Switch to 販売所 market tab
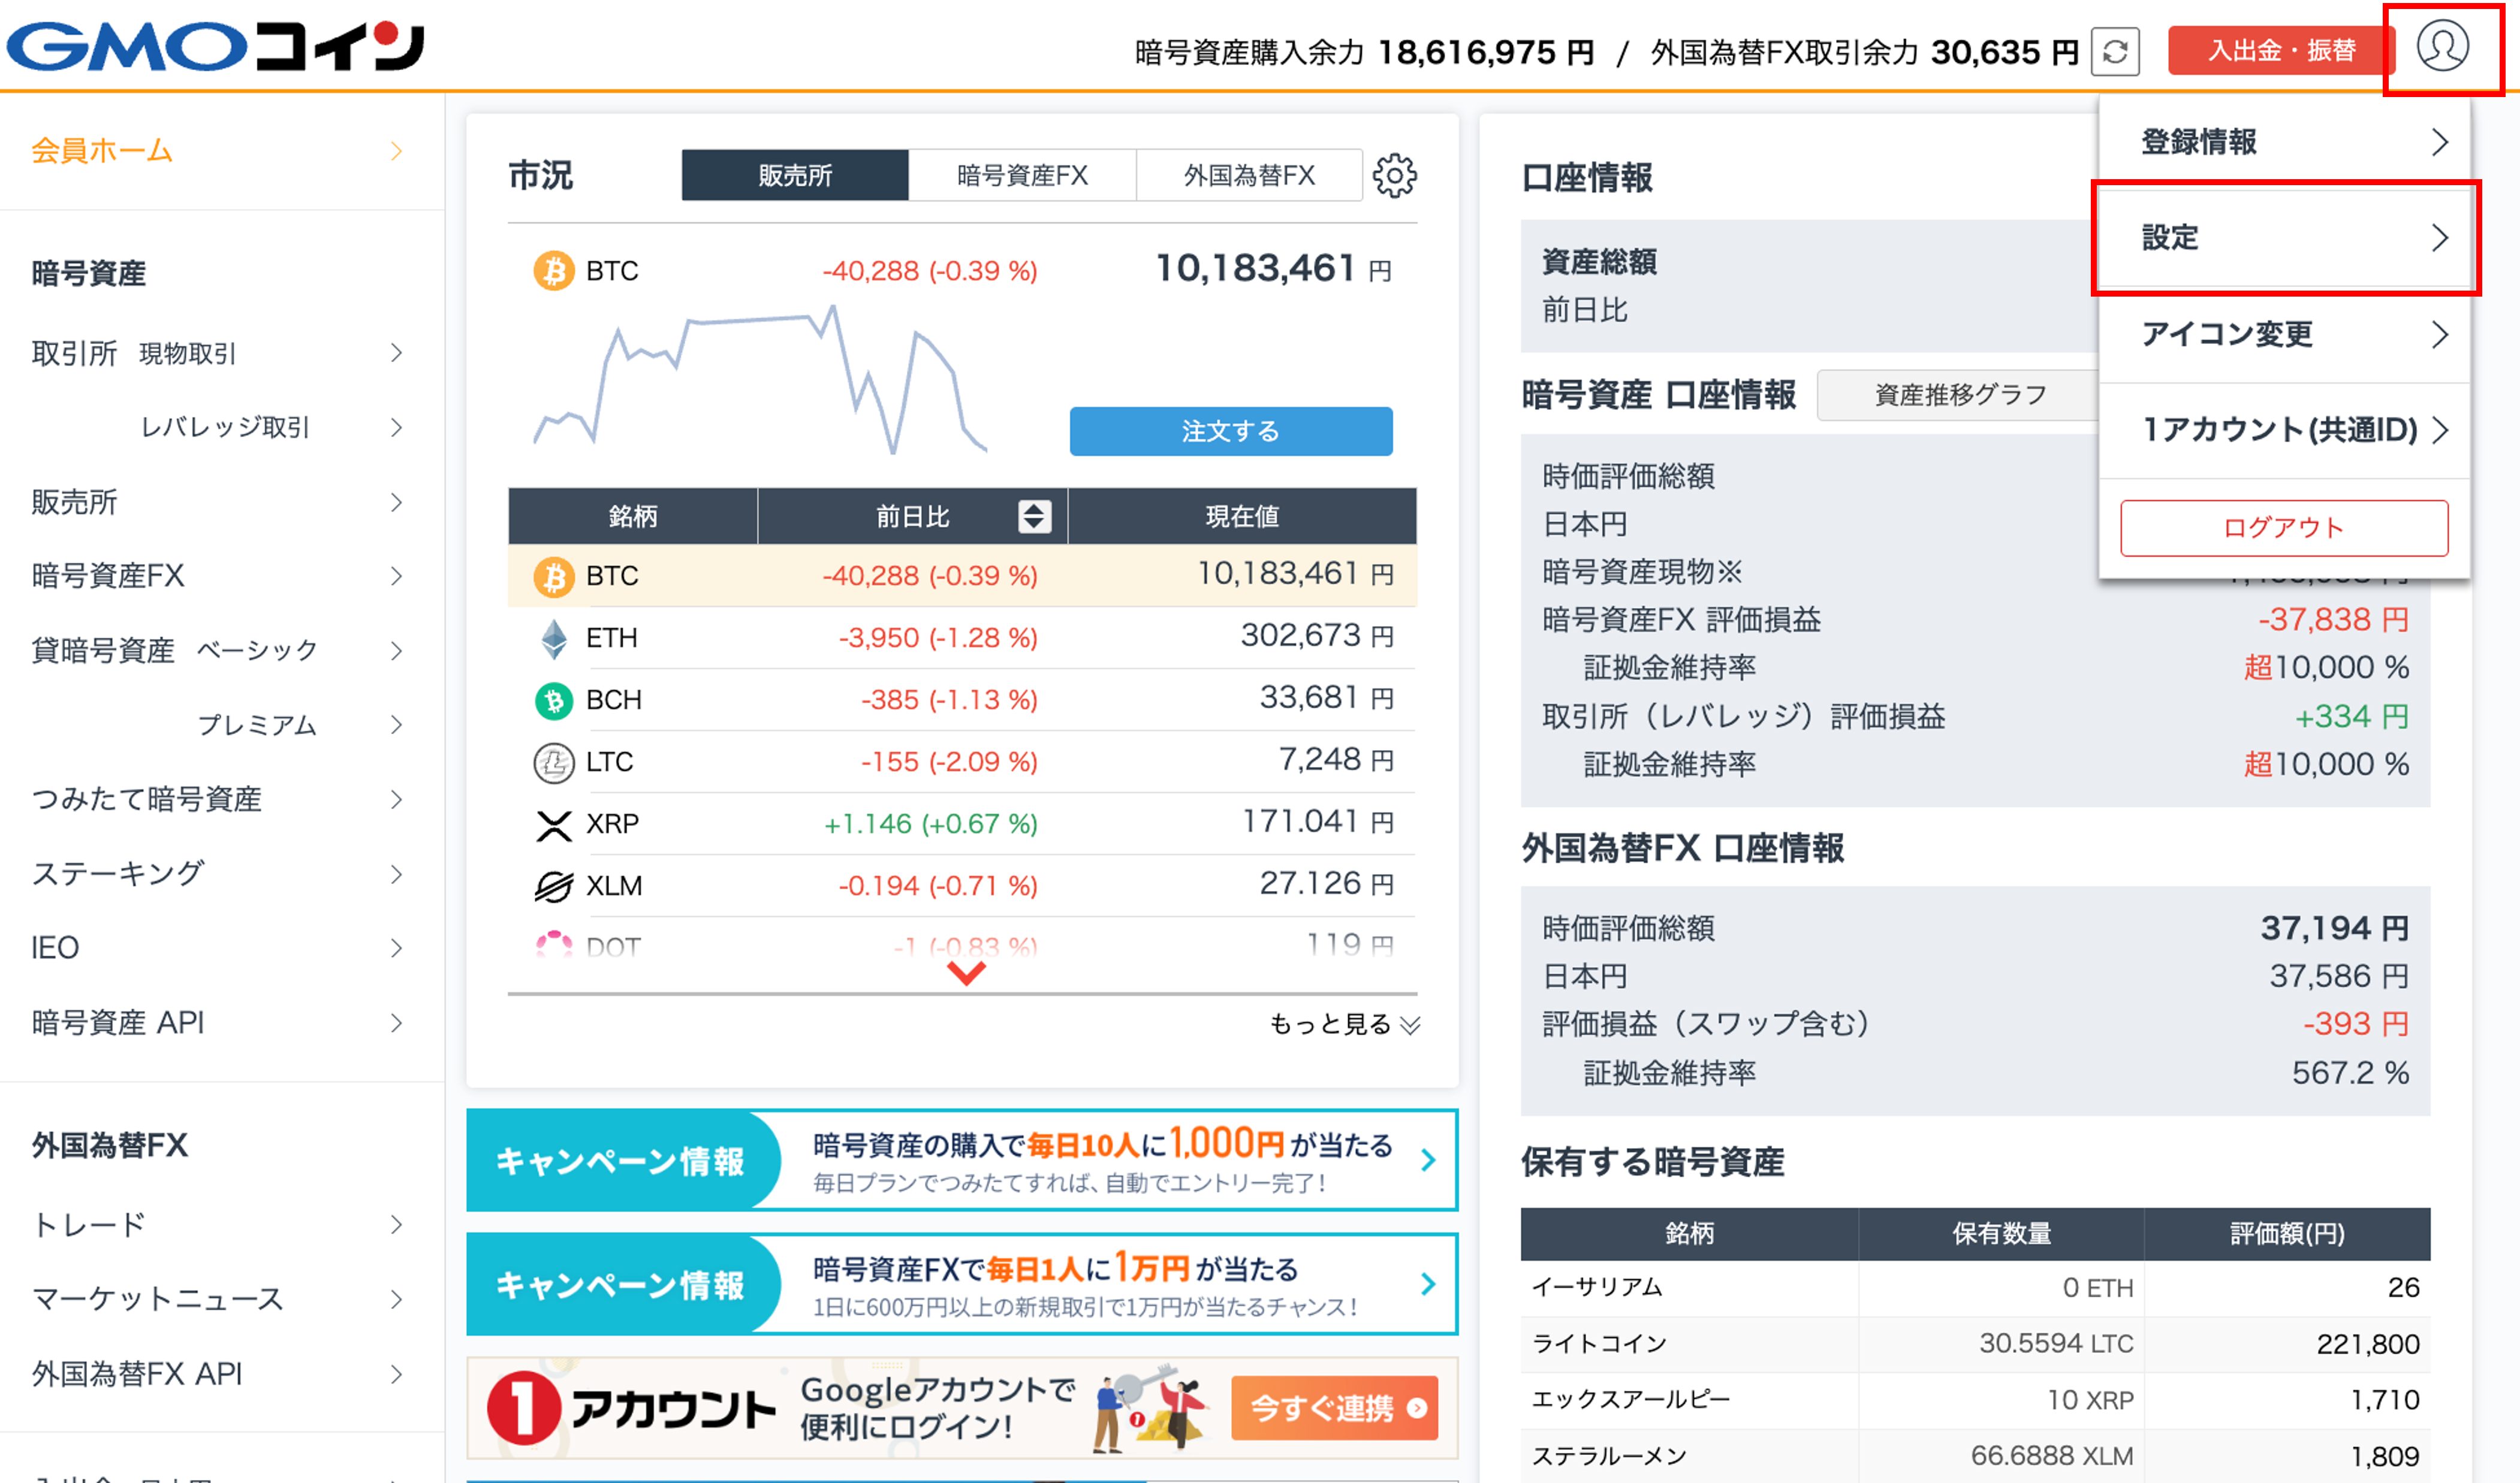This screenshot has width=2520, height=1483. tap(795, 176)
